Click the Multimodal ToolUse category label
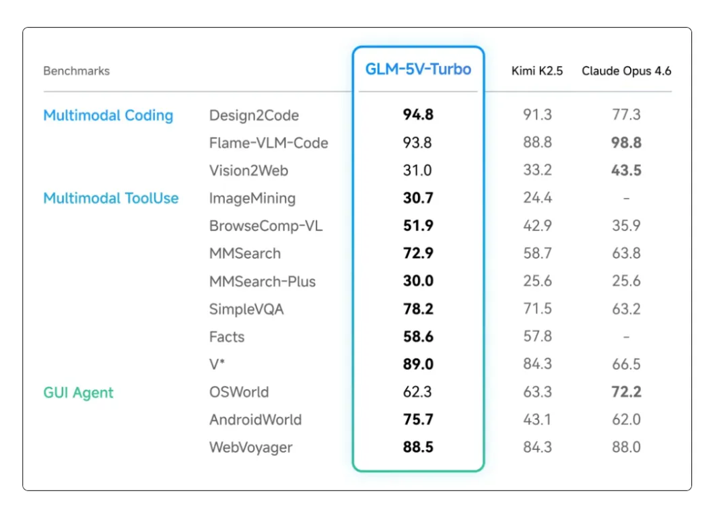The image size is (727, 516). (110, 198)
